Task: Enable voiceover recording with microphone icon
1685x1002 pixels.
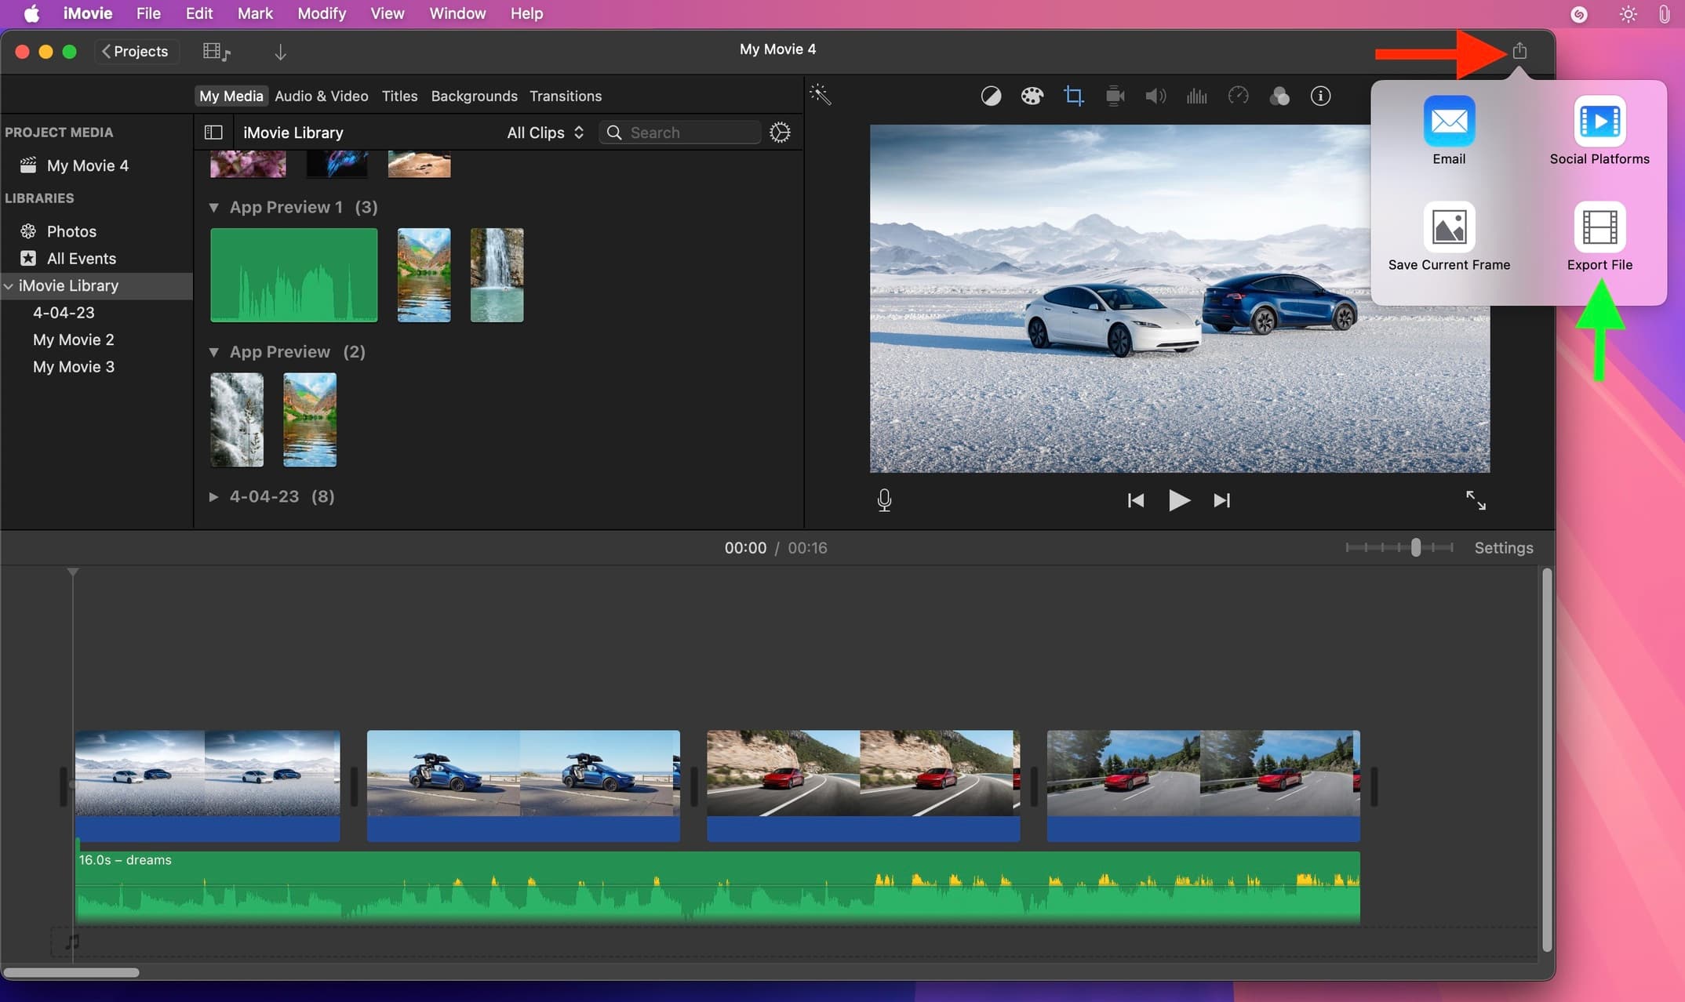Action: (x=884, y=500)
